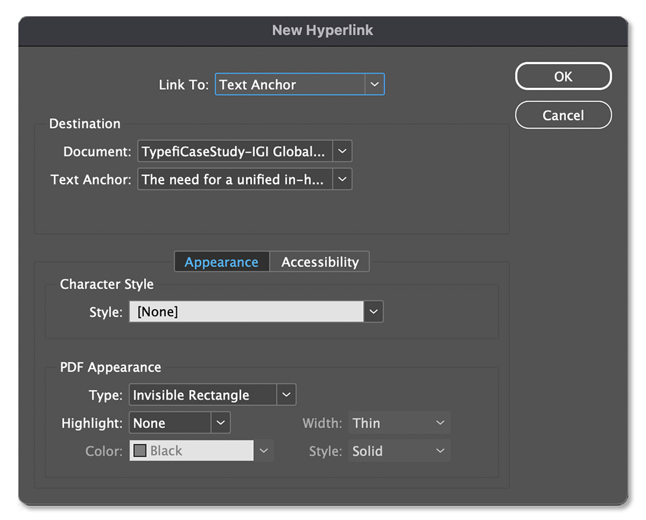Viewport: 646px width, 520px height.
Task: Switch to the Appearance tab
Action: click(222, 262)
